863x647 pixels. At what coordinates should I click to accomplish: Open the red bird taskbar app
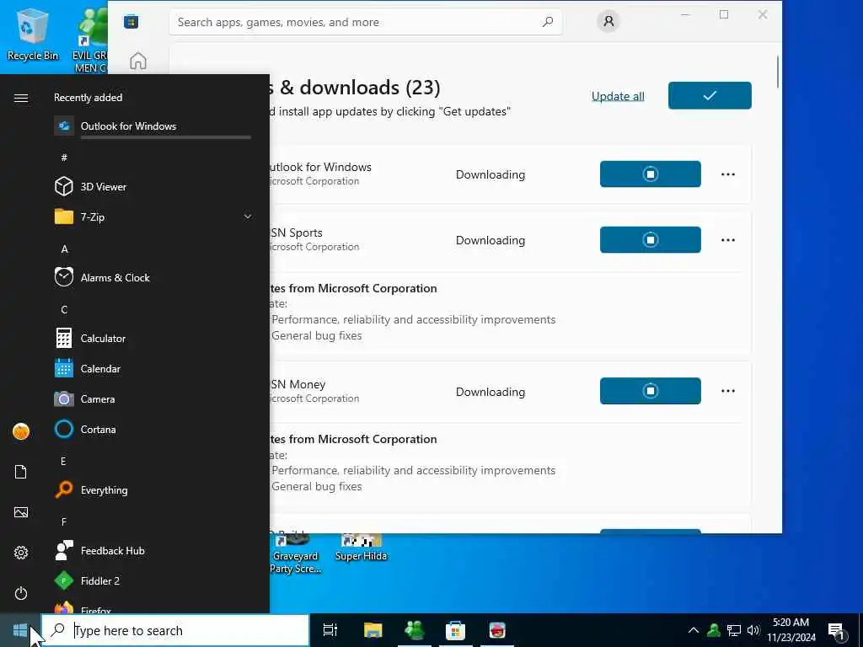click(497, 630)
